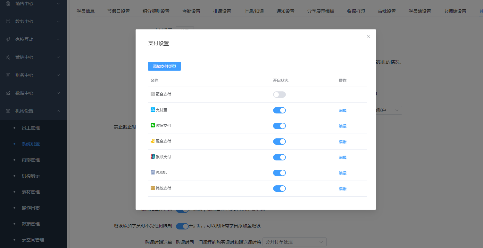Enable the 聚合支付 switch
This screenshot has width=483, height=248.
tap(279, 95)
